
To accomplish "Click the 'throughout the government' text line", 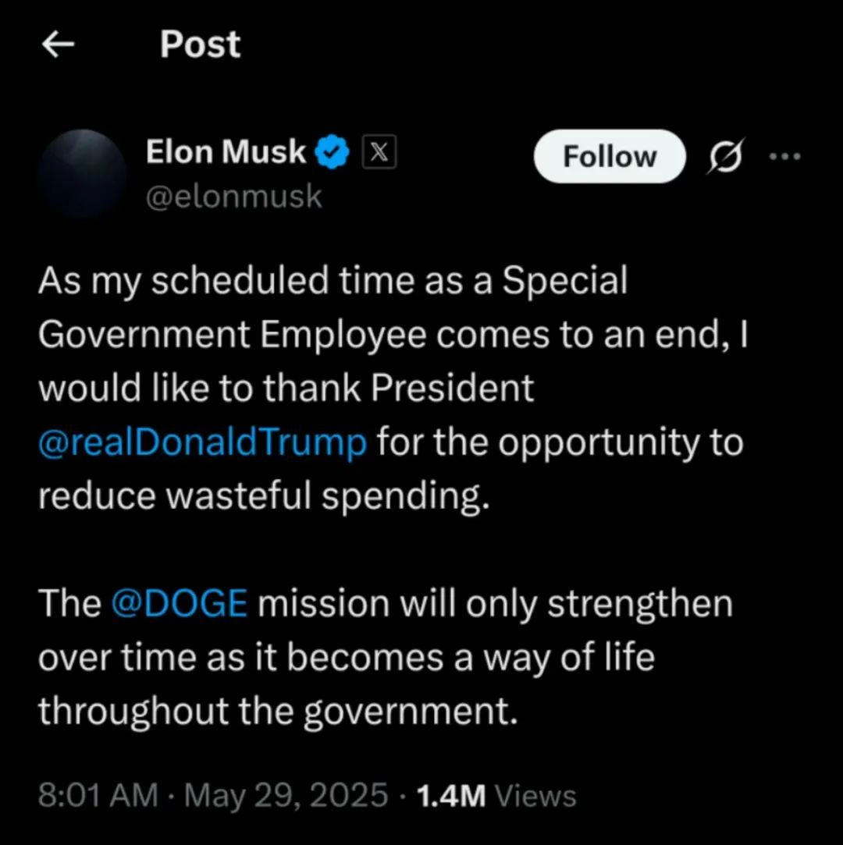I will pos(278,711).
